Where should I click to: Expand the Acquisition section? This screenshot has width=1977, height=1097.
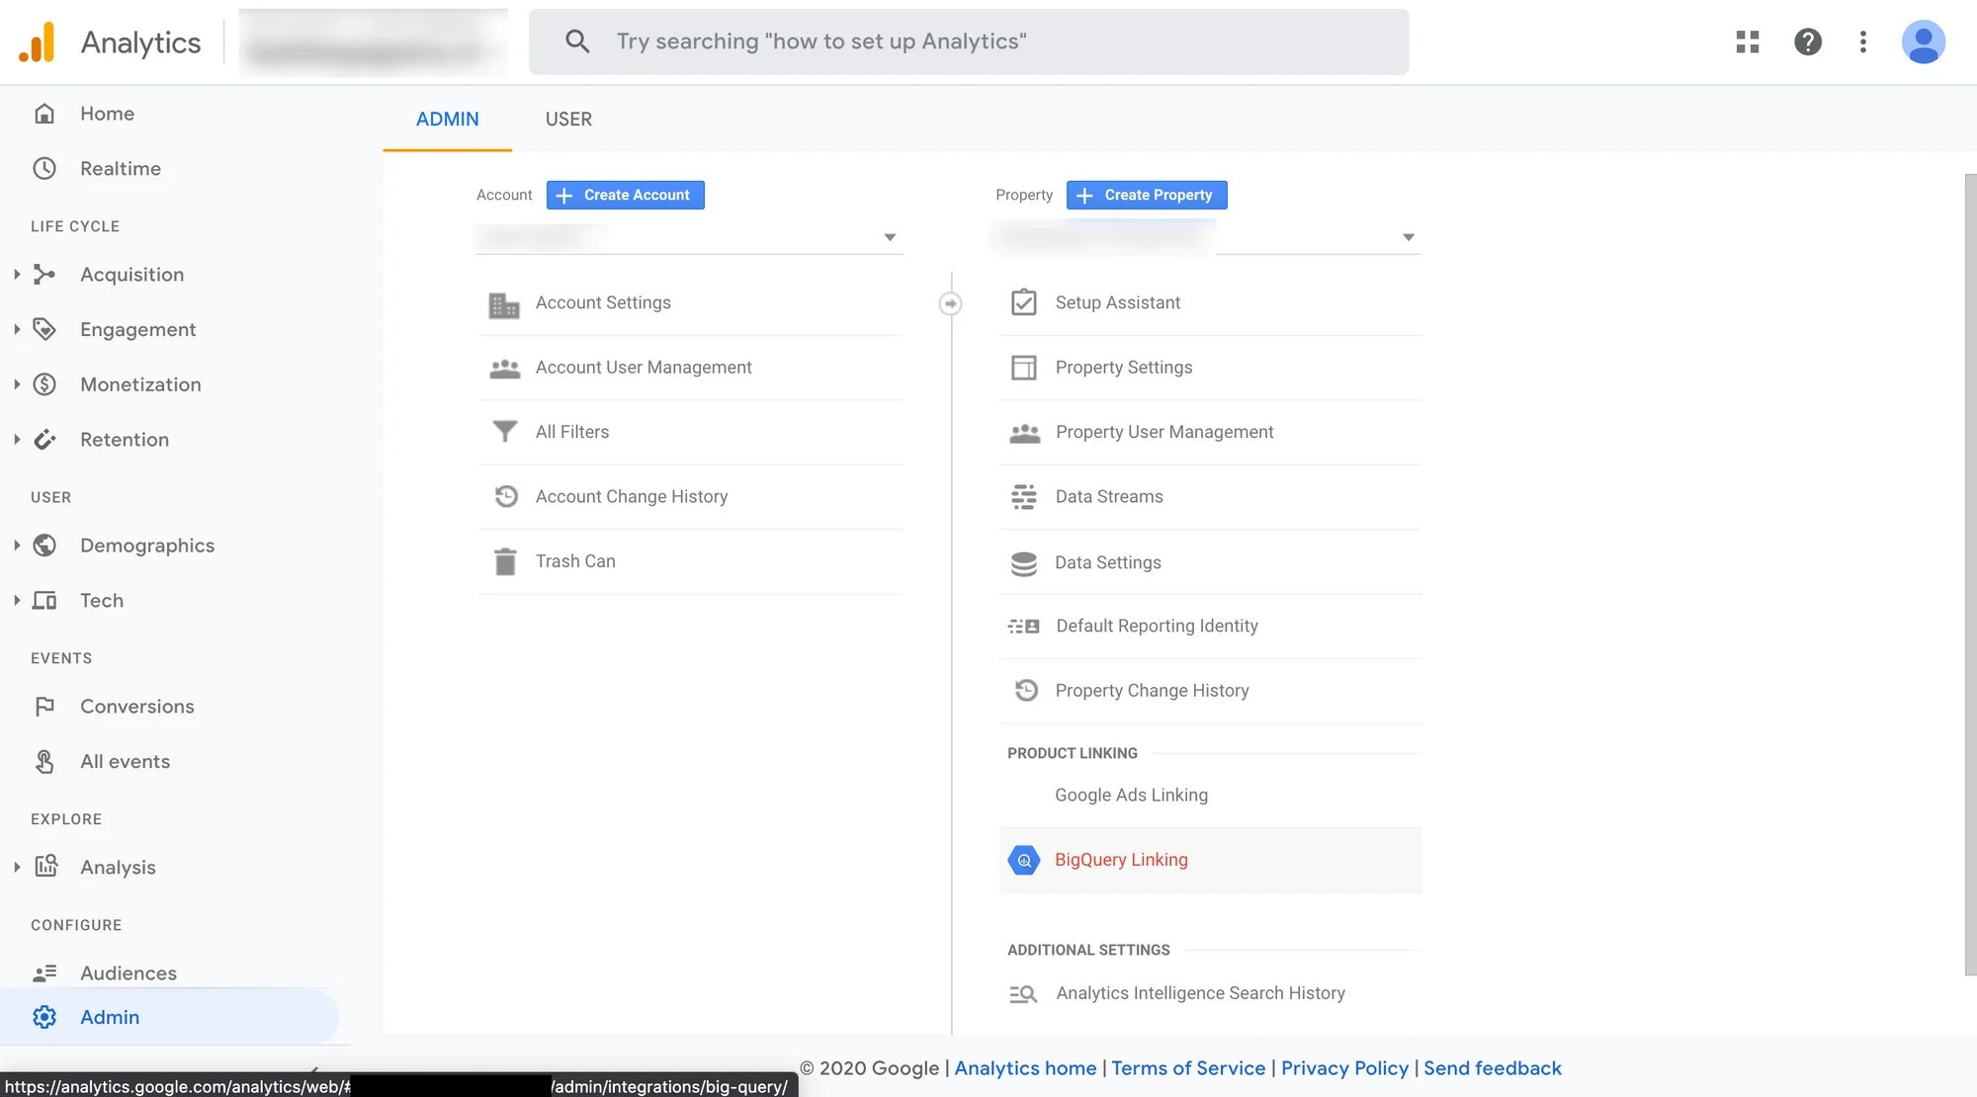click(x=16, y=274)
